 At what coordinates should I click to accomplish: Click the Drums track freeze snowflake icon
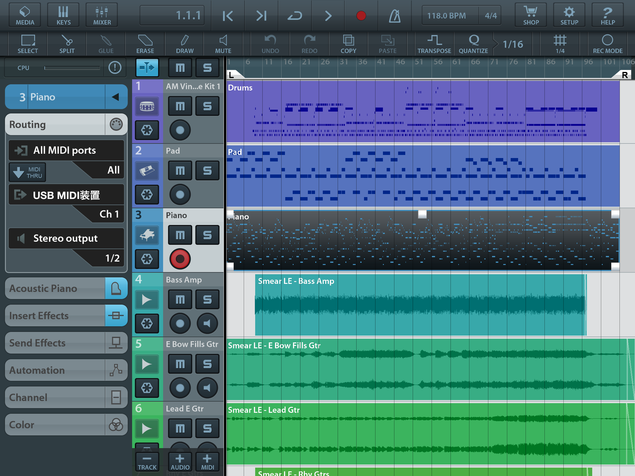coord(147,130)
